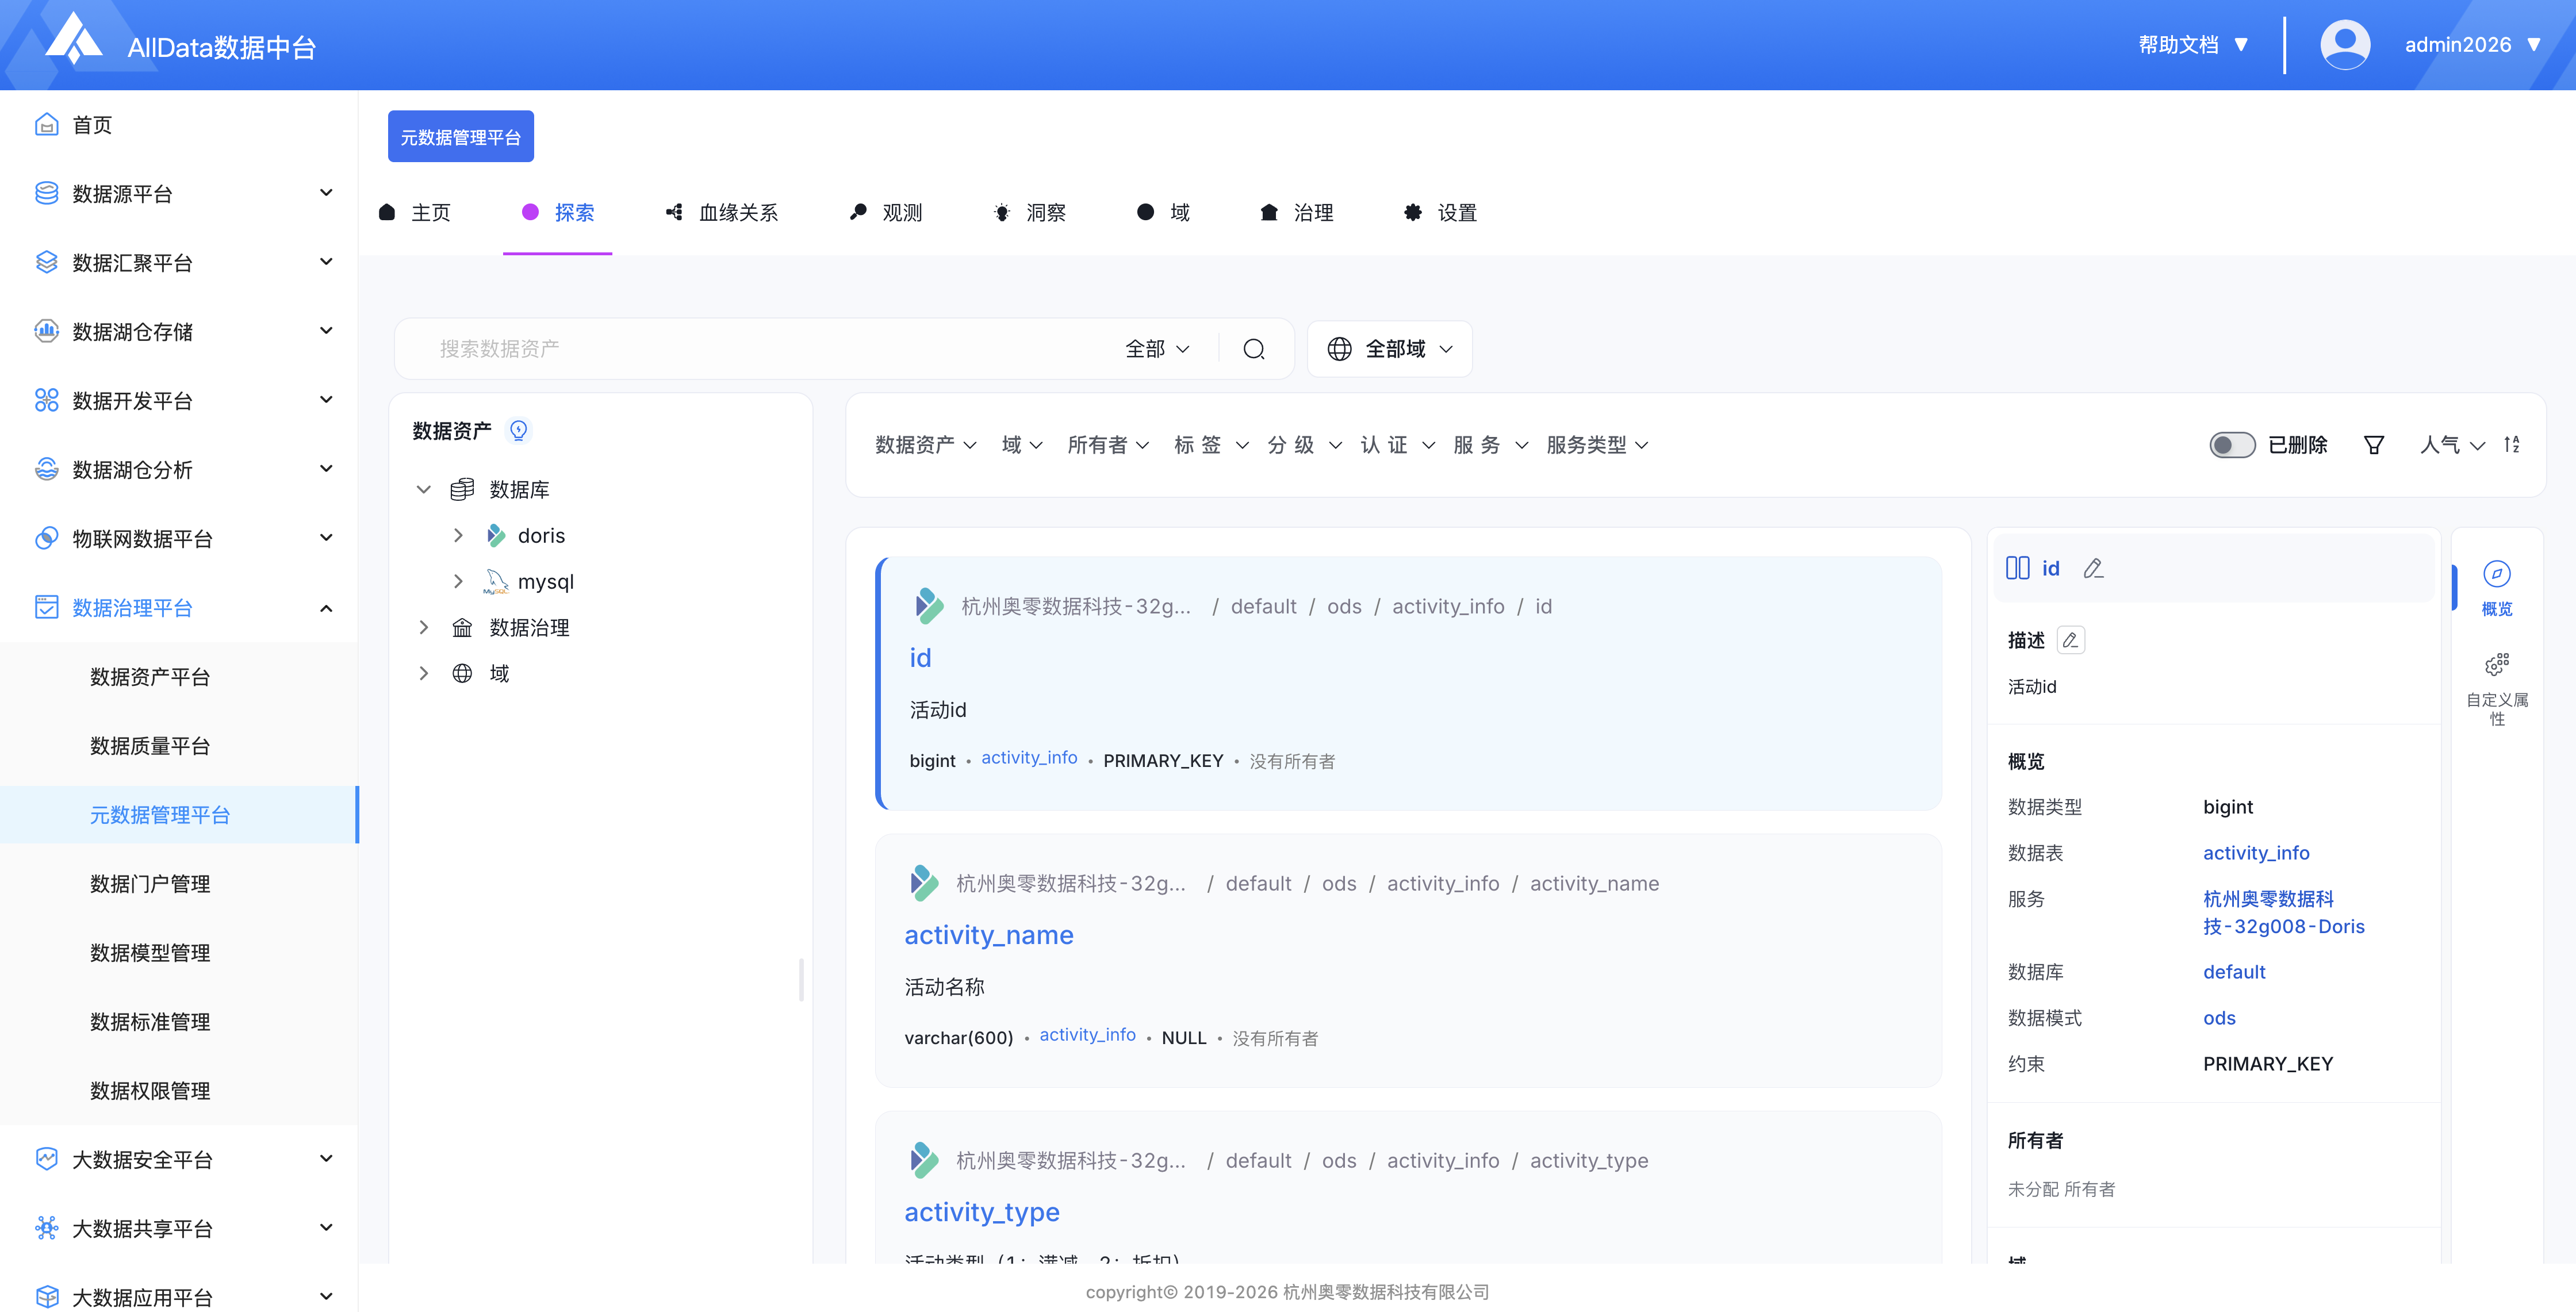The image size is (2576, 1312).
Task: Click the search magnifier icon
Action: [x=1254, y=349]
